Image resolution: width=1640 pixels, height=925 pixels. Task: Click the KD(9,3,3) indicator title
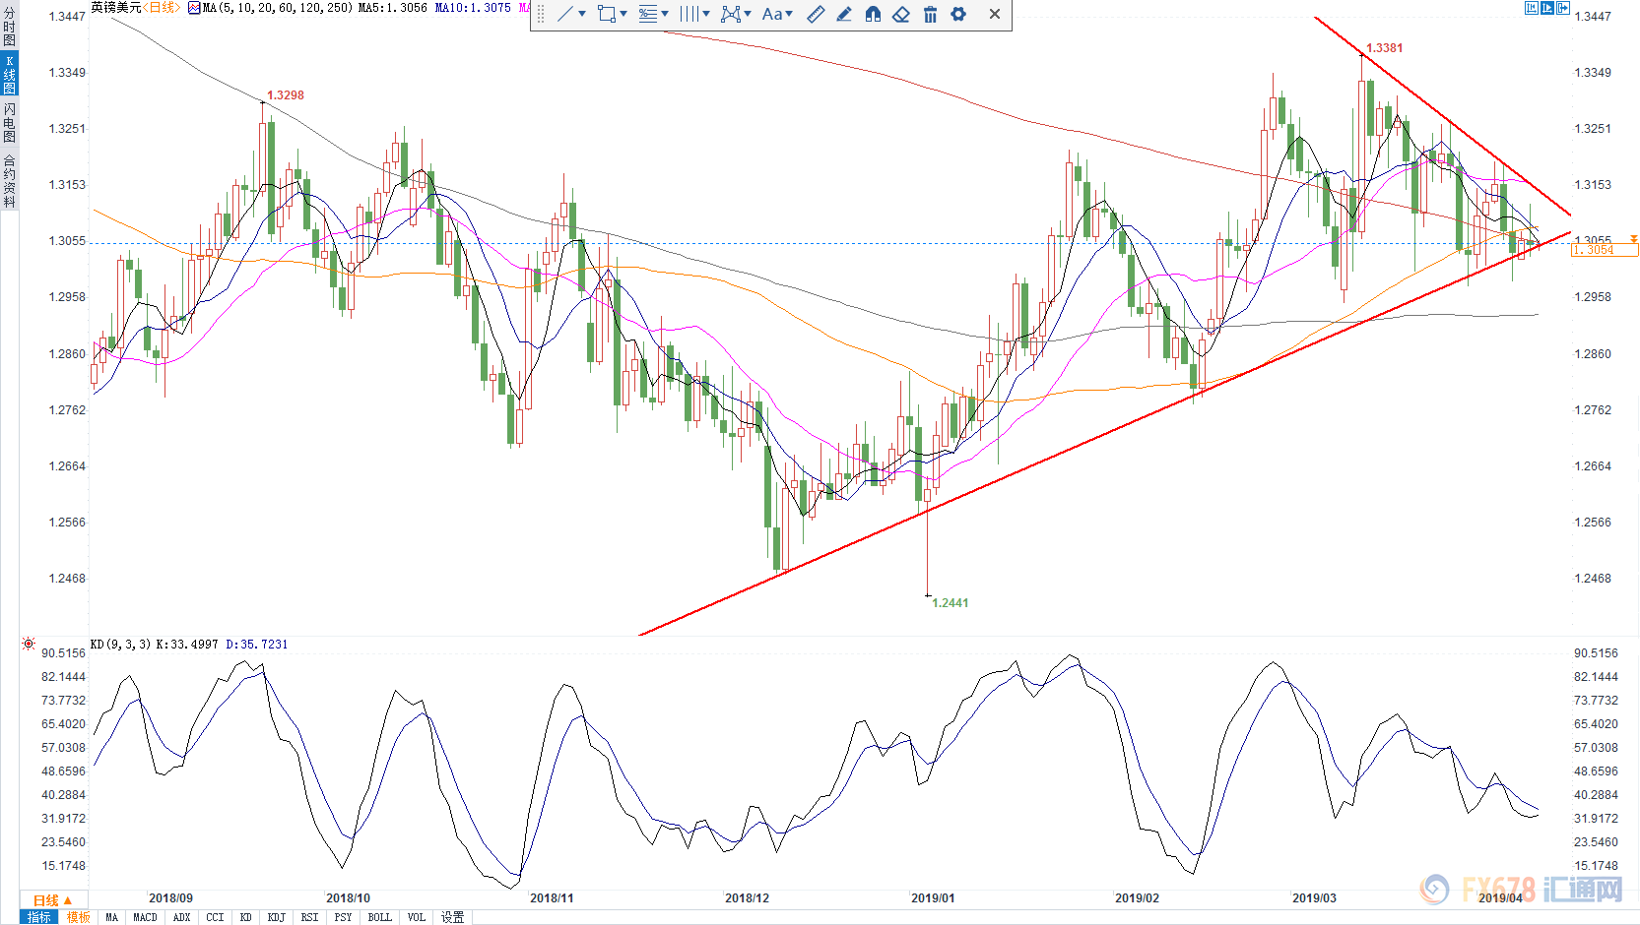click(x=120, y=645)
